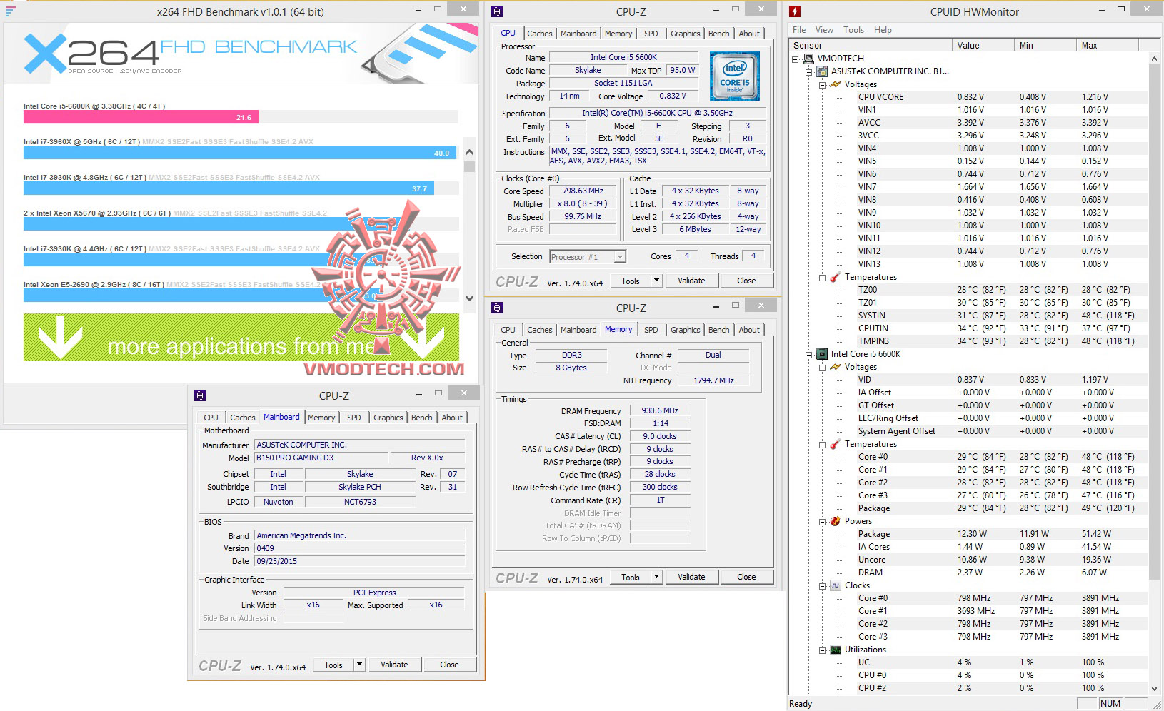Click the Voltages icon under ASUSTeK

(836, 84)
